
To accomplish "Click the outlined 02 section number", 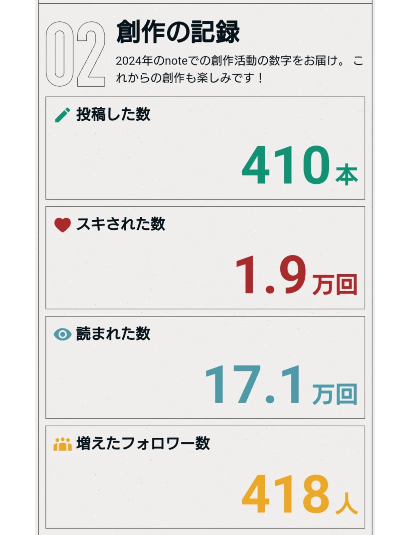I will click(75, 54).
